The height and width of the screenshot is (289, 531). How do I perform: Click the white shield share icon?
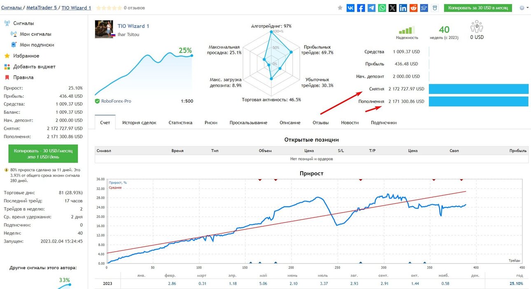coord(435,8)
